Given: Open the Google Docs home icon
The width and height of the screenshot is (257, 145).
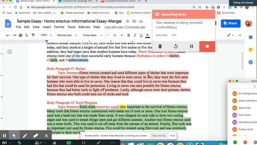Looking at the screenshot, I should pyautogui.click(x=8, y=23).
